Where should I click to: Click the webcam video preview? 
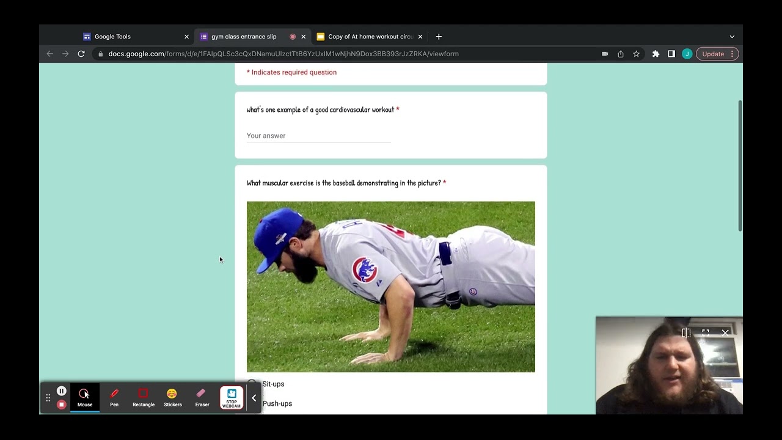click(670, 365)
